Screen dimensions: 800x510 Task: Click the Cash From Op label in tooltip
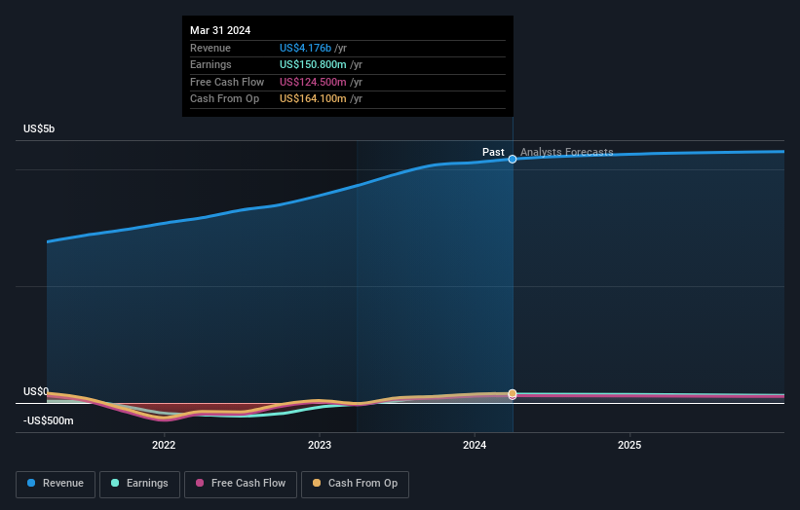(224, 99)
